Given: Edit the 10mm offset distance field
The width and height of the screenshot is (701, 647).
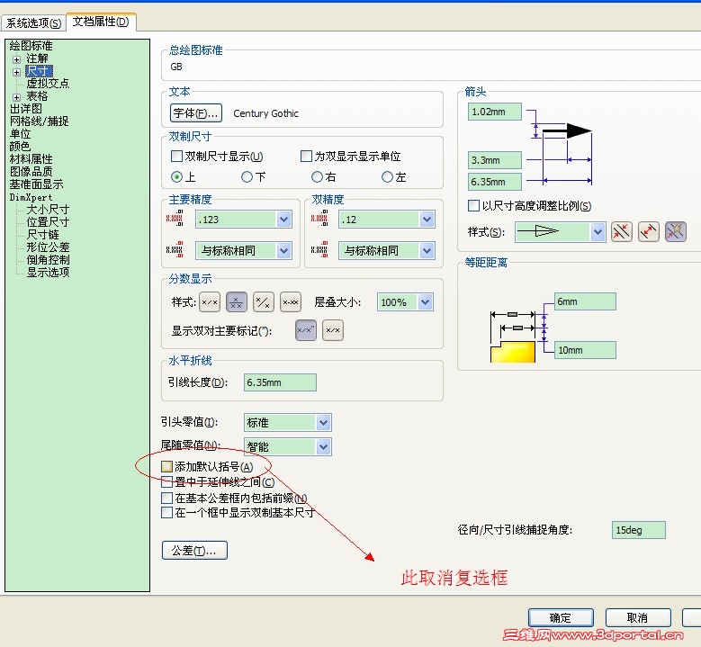Looking at the screenshot, I should coord(585,350).
